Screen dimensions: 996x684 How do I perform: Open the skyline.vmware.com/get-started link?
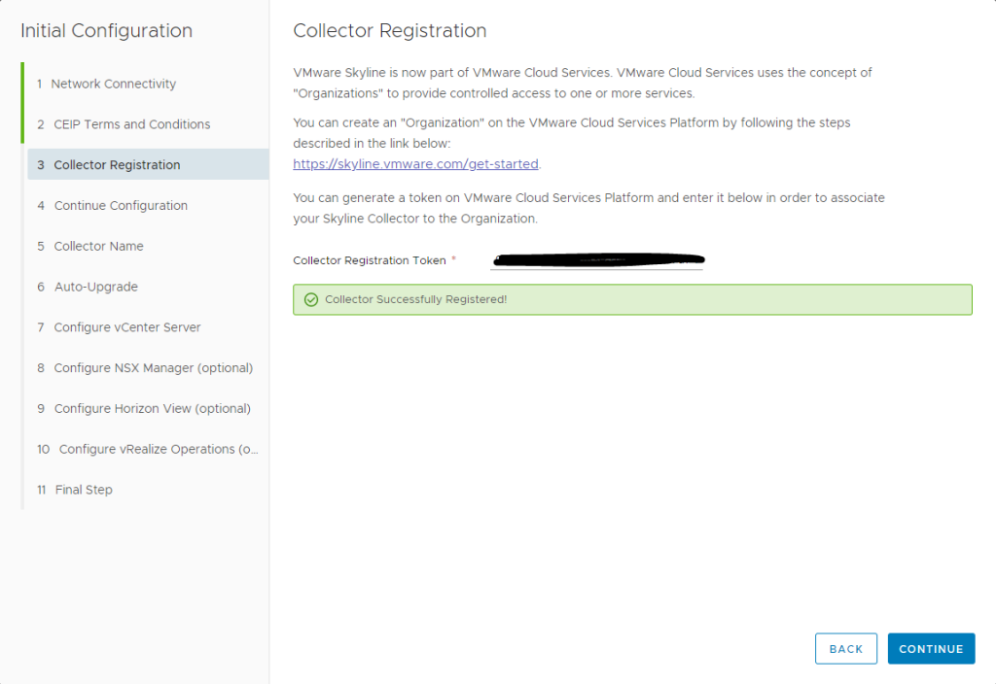(x=415, y=163)
